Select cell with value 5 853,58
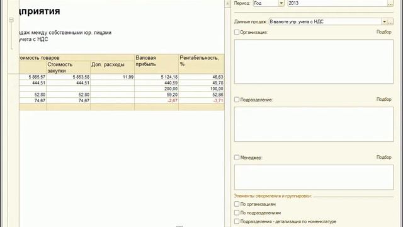This screenshot has height=227, width=403. 68,77
